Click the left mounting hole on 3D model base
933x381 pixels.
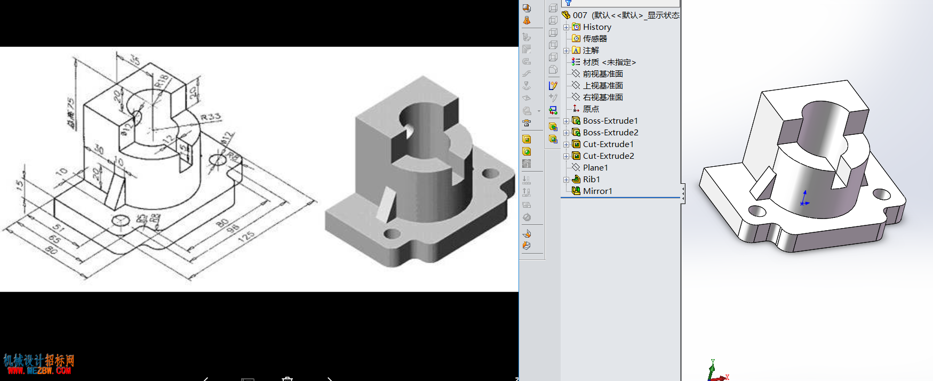(757, 211)
